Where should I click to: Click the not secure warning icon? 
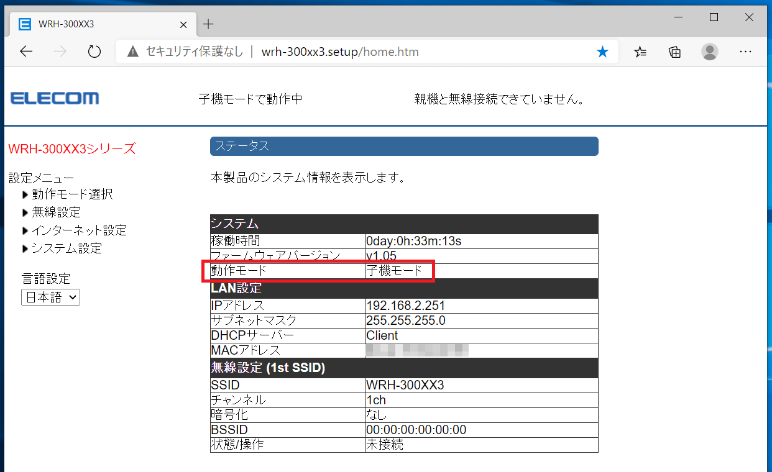[x=133, y=52]
